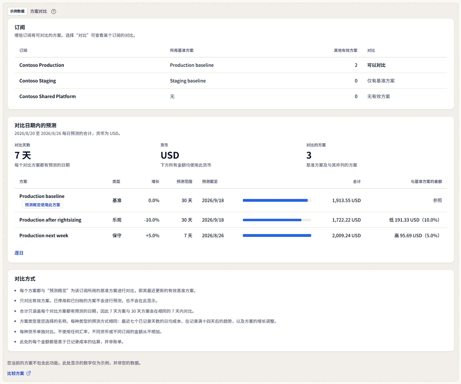Screen dimensions: 461x384
Task: Click the help icon next to 方案对比
Action: (54, 11)
